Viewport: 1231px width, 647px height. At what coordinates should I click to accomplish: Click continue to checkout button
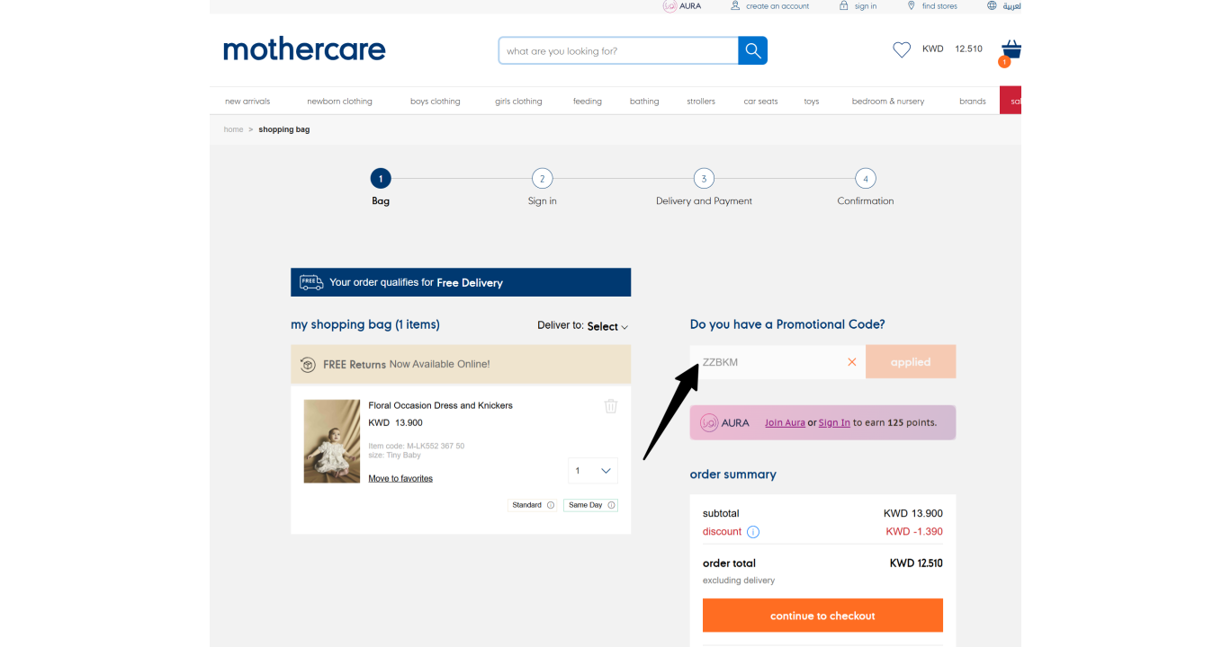pyautogui.click(x=822, y=616)
